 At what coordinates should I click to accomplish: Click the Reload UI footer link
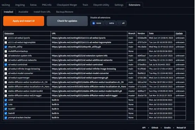(181, 128)
